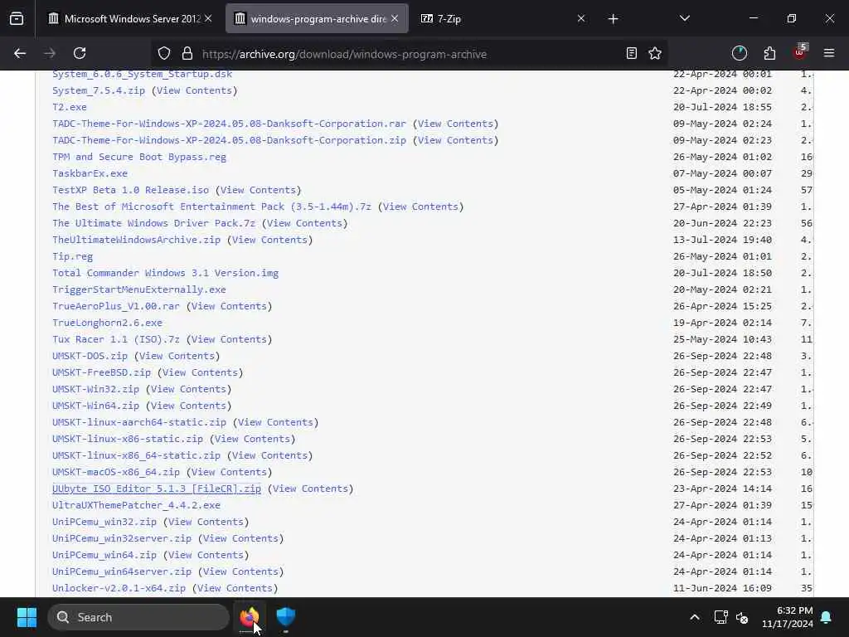
Task: Download T2.exe
Action: (x=70, y=107)
